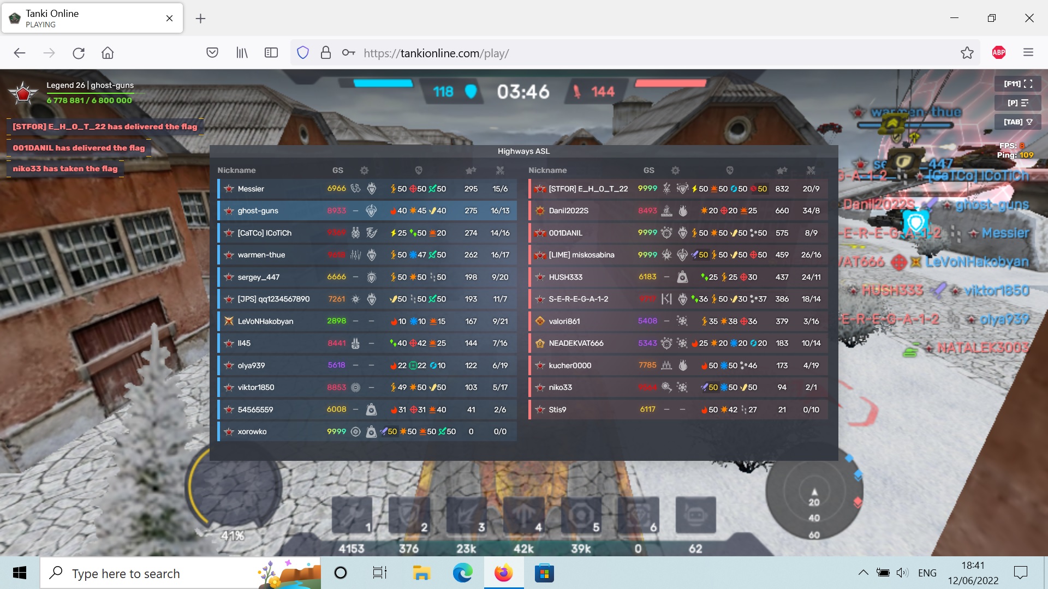Open the pause menu P button

click(1018, 103)
